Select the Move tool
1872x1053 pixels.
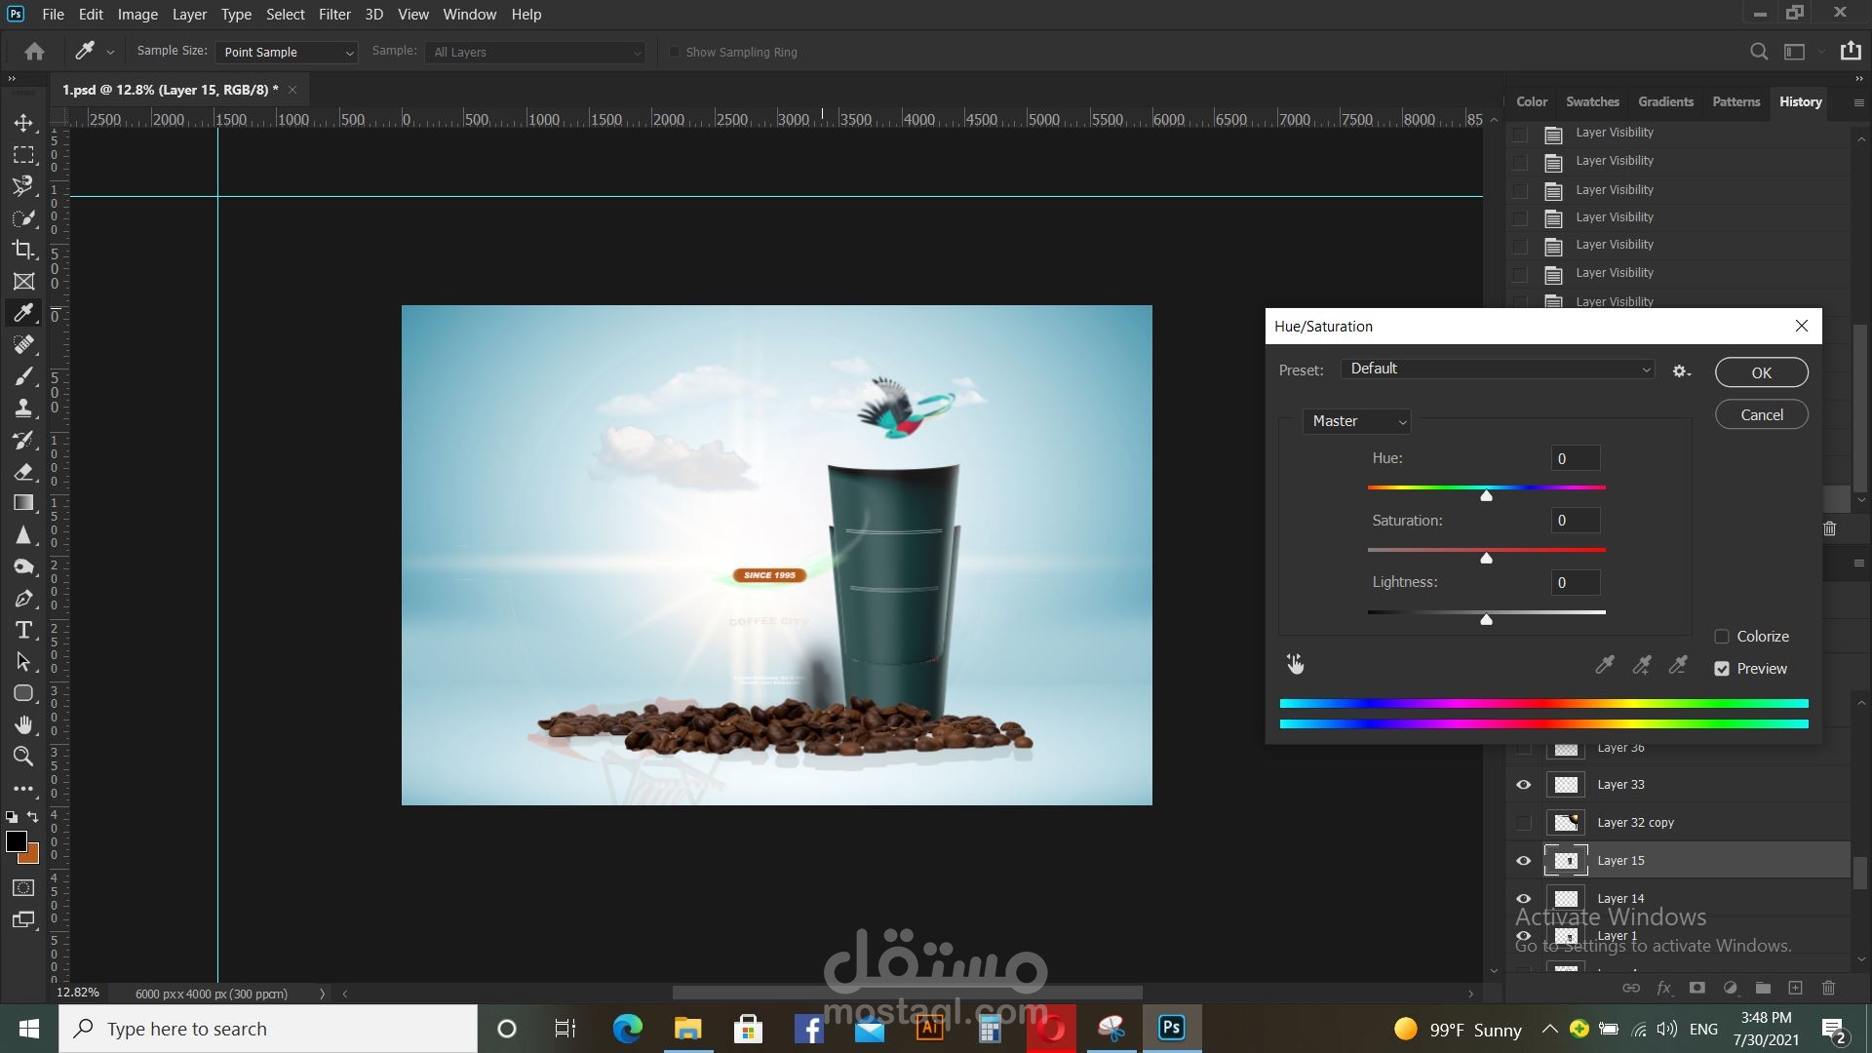23,123
